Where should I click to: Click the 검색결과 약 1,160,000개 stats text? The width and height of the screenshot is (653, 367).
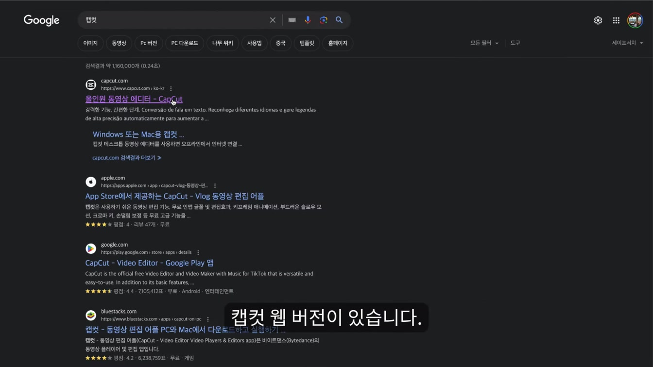122,66
